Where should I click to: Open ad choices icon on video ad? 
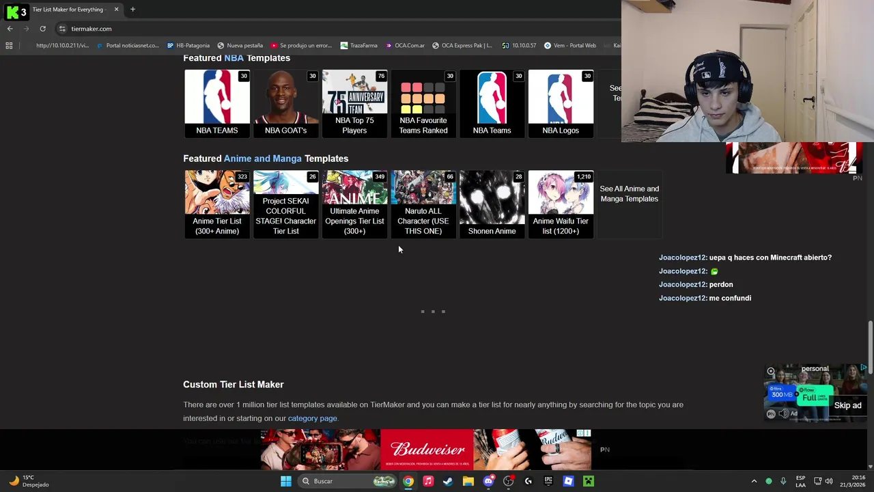pos(864,368)
